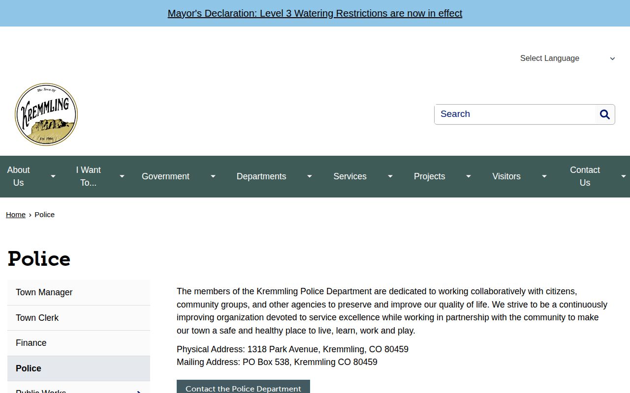Select Town Manager in sidebar
Viewport: 630px width, 393px height.
(79, 292)
